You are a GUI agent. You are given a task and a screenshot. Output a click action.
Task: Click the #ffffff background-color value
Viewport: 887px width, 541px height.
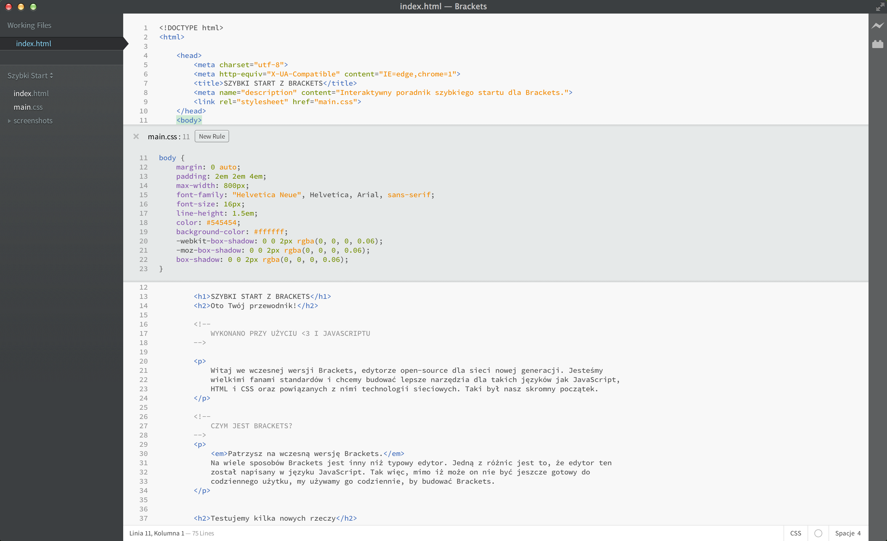(269, 232)
